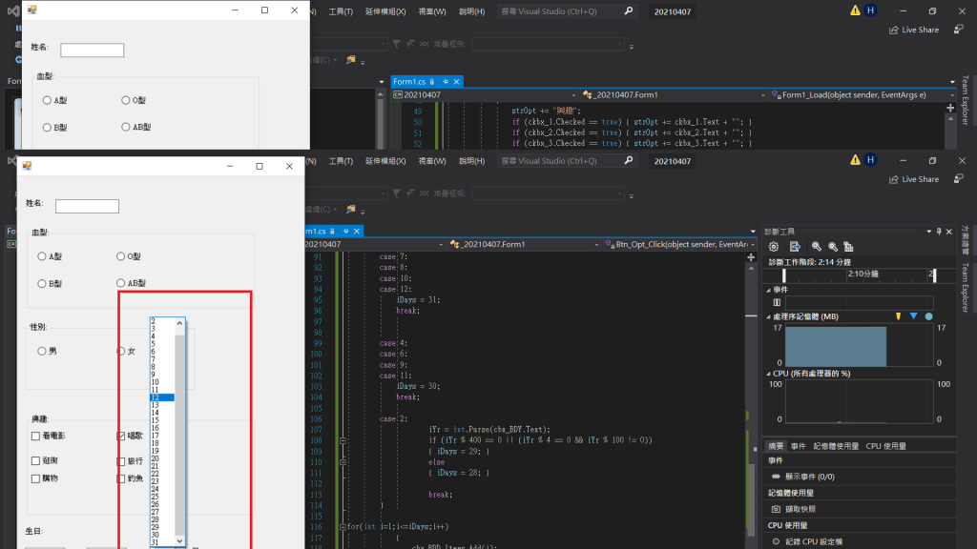
Task: Check the 釣魚 checkbox
Action: click(x=121, y=478)
